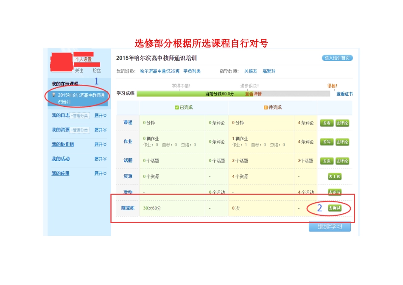This screenshot has height=285, width=403.
Task: Open 进入培训首页 button
Action: click(x=337, y=58)
